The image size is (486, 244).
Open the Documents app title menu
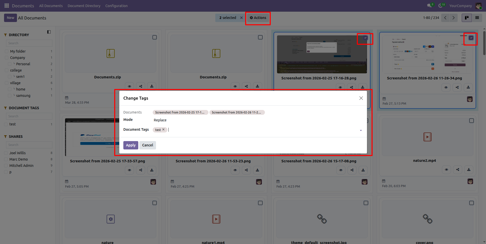pyautogui.click(x=23, y=6)
